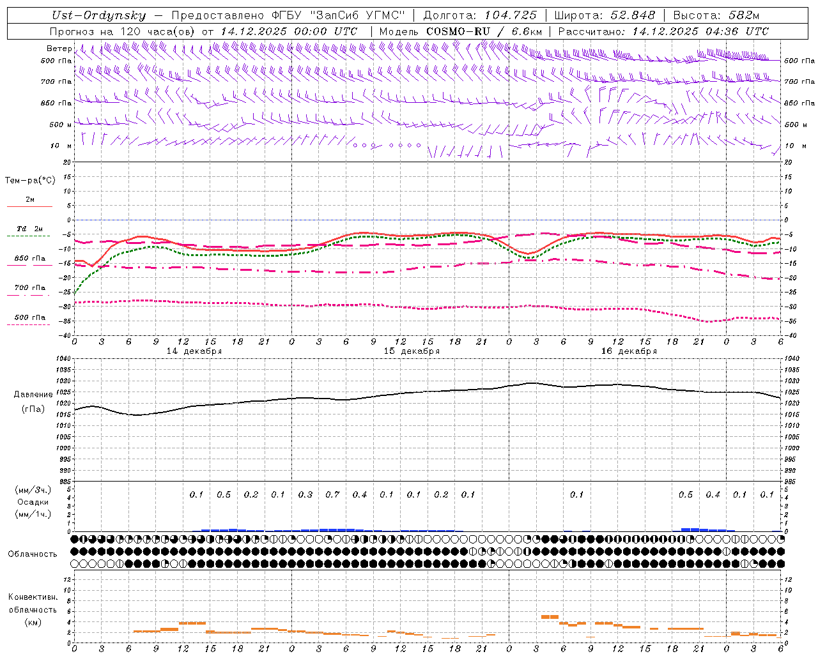Click the Высота: 582м value
The height and width of the screenshot is (654, 818).
(716, 15)
